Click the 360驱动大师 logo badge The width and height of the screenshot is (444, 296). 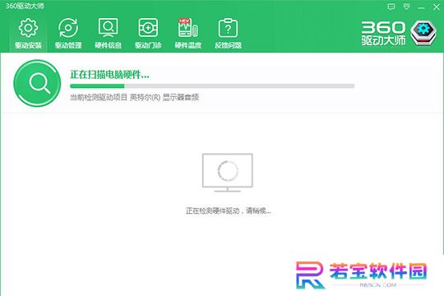click(423, 33)
